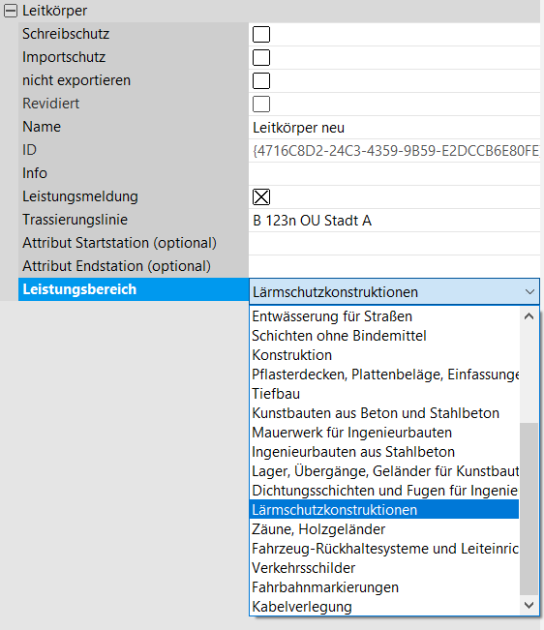Tick the Importschutz checkbox
Viewport: 544px width, 630px height.
tap(261, 57)
